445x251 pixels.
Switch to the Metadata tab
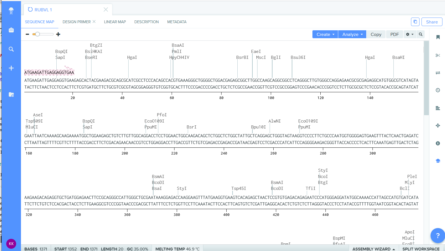click(177, 22)
